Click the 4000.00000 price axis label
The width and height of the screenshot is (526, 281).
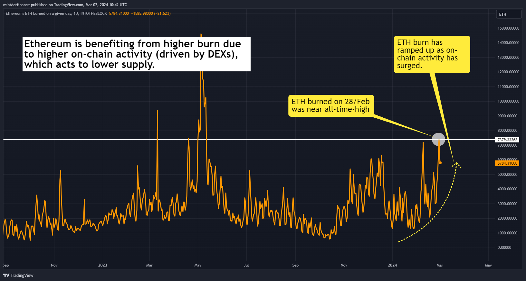coord(507,189)
